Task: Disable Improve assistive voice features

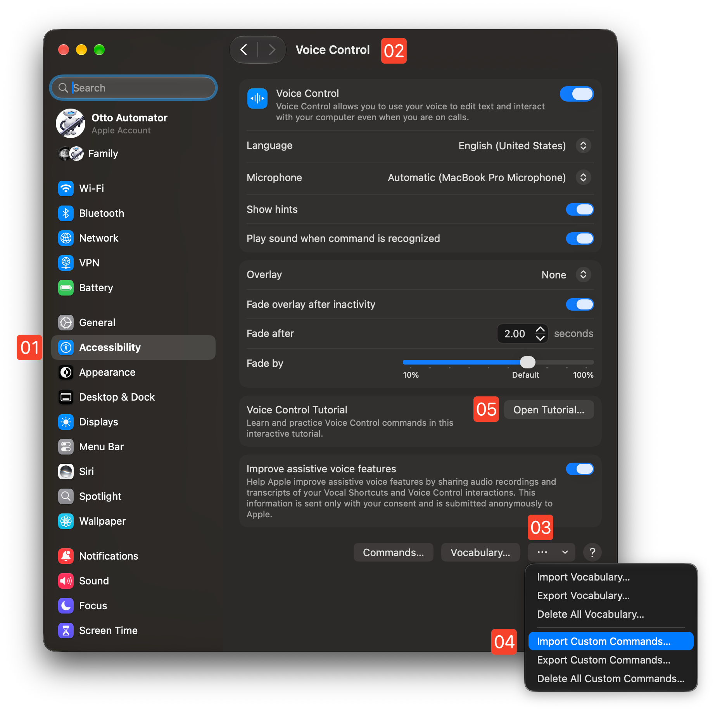Action: pyautogui.click(x=580, y=469)
